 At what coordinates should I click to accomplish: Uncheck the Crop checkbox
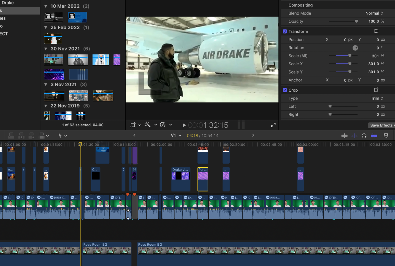click(285, 90)
